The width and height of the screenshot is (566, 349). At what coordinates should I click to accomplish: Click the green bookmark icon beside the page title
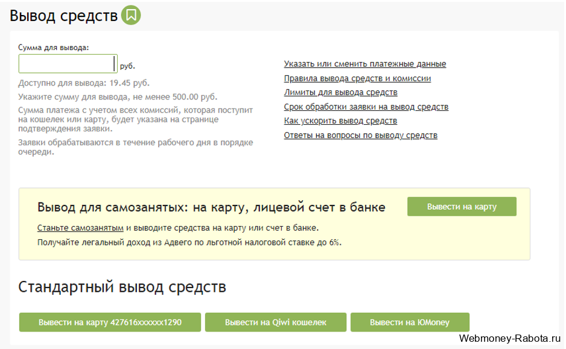pyautogui.click(x=130, y=16)
